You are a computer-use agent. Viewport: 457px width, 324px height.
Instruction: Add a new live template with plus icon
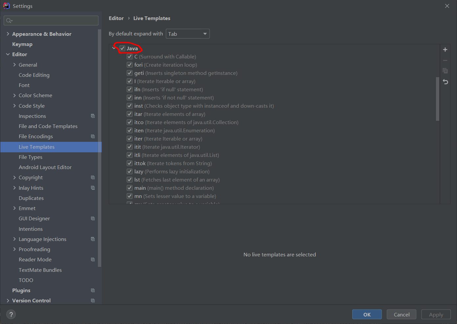coord(445,50)
